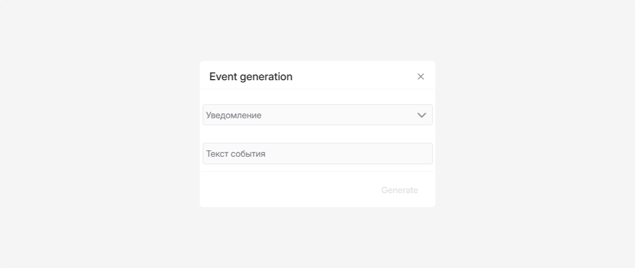The width and height of the screenshot is (635, 268).
Task: Submit the event using Generate
Action: (x=399, y=190)
